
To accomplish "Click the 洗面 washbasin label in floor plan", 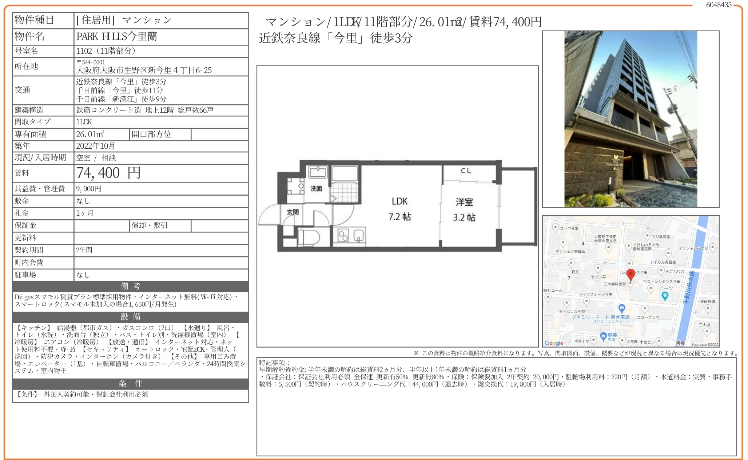I will coord(316,188).
